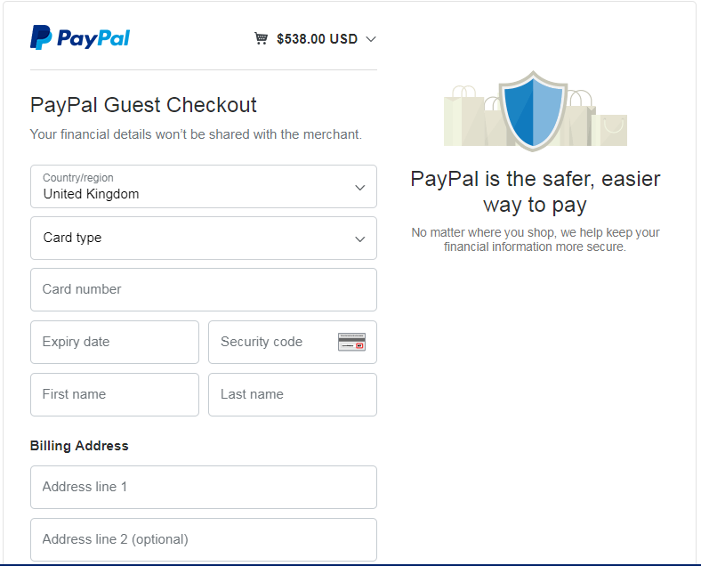Click the blue shield illustration

533,110
